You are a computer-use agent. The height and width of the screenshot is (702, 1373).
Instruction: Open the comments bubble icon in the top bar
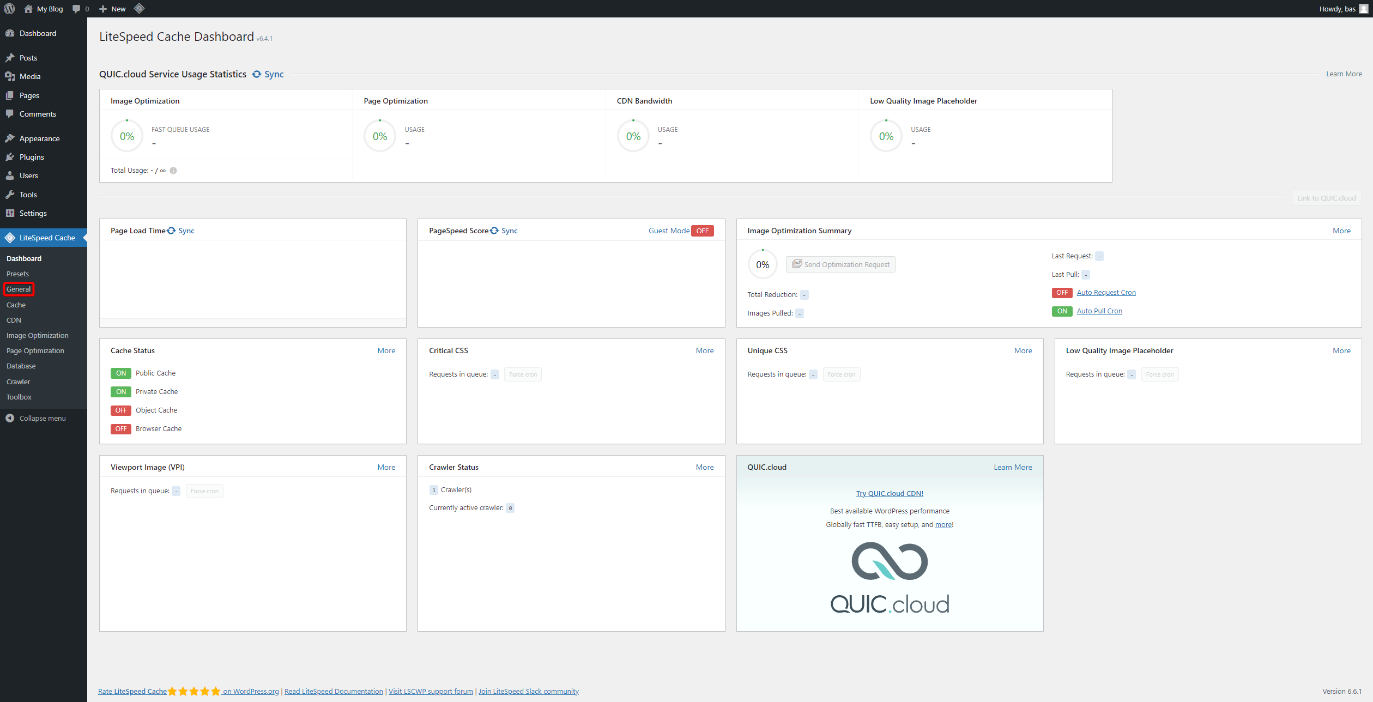click(76, 9)
